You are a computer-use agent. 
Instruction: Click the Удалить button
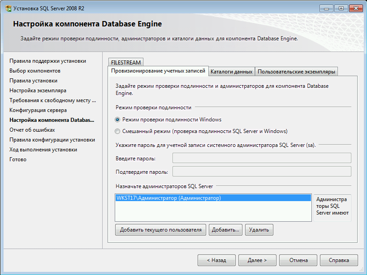259,230
